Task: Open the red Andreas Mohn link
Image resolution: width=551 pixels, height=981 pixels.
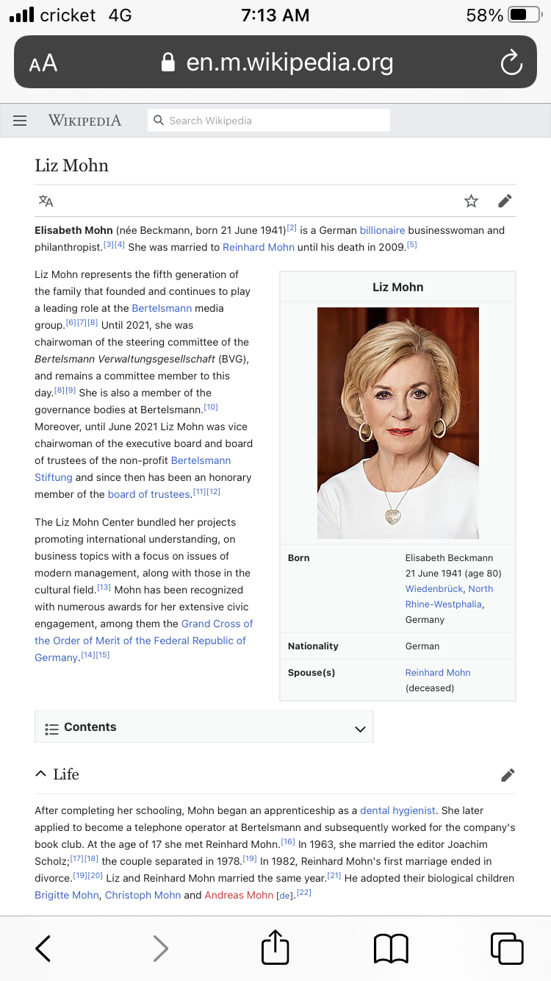Action: [239, 895]
